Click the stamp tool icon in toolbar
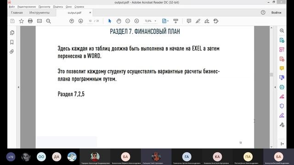 click(216, 21)
